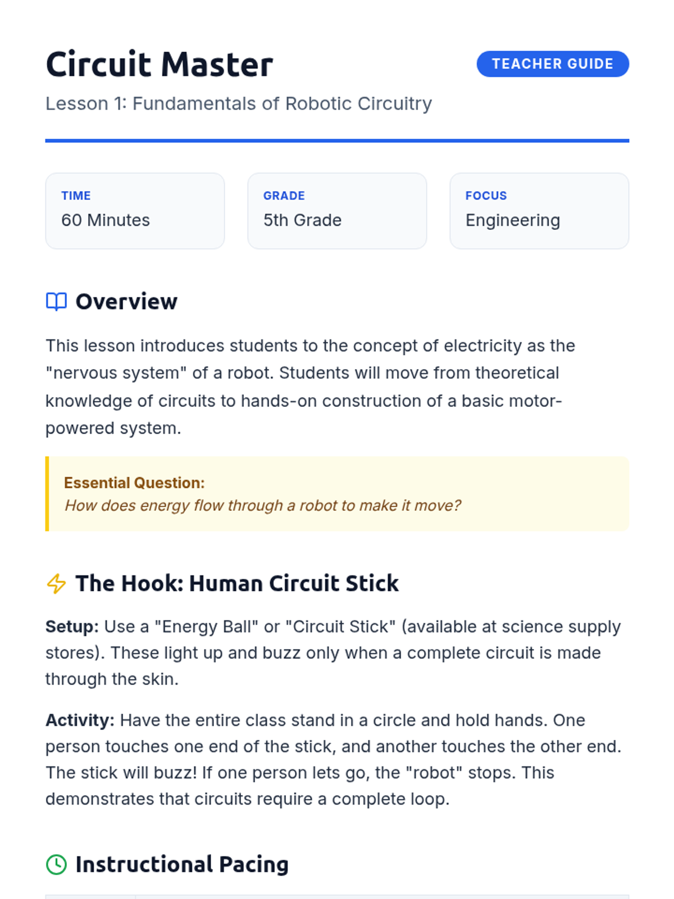Click the italic energy flow question text
Screen dimensions: 674x899
(262, 505)
